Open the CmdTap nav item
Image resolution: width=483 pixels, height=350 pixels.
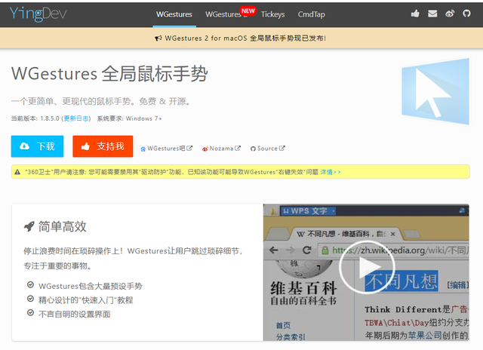[x=311, y=14]
